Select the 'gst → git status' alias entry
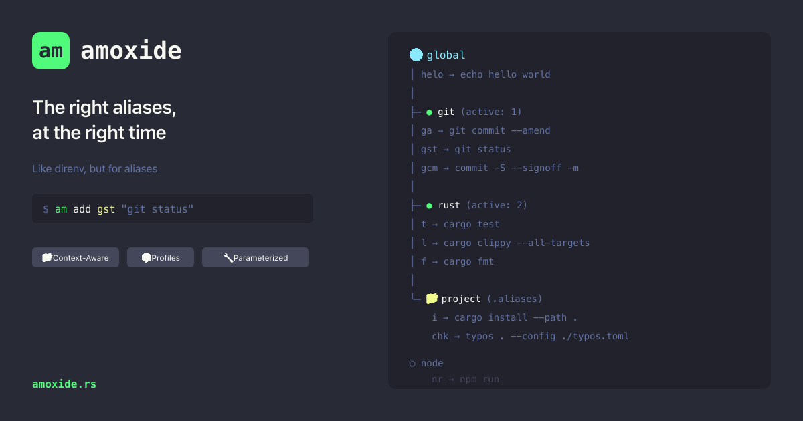The image size is (803, 421). point(466,149)
